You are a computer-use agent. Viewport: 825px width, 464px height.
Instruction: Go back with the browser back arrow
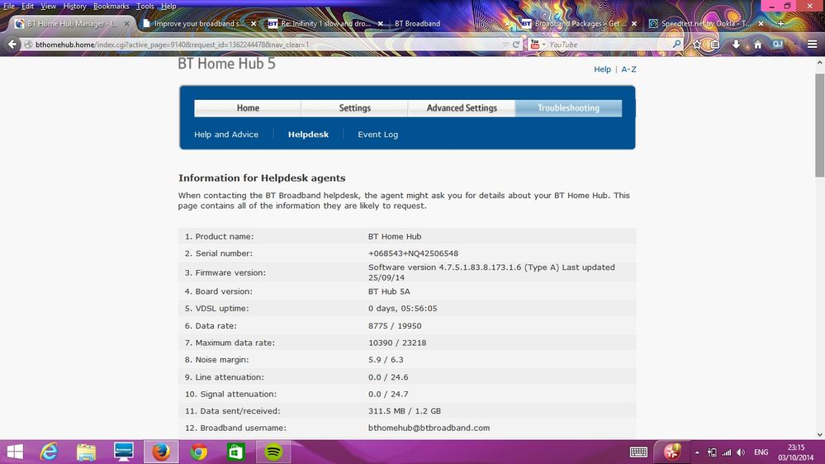pos(12,45)
